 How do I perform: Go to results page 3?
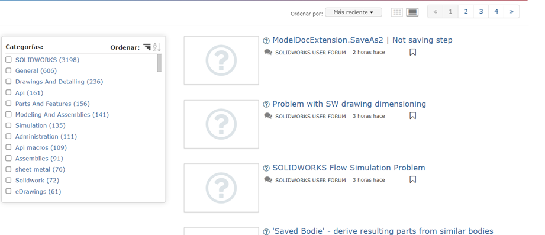(x=481, y=11)
